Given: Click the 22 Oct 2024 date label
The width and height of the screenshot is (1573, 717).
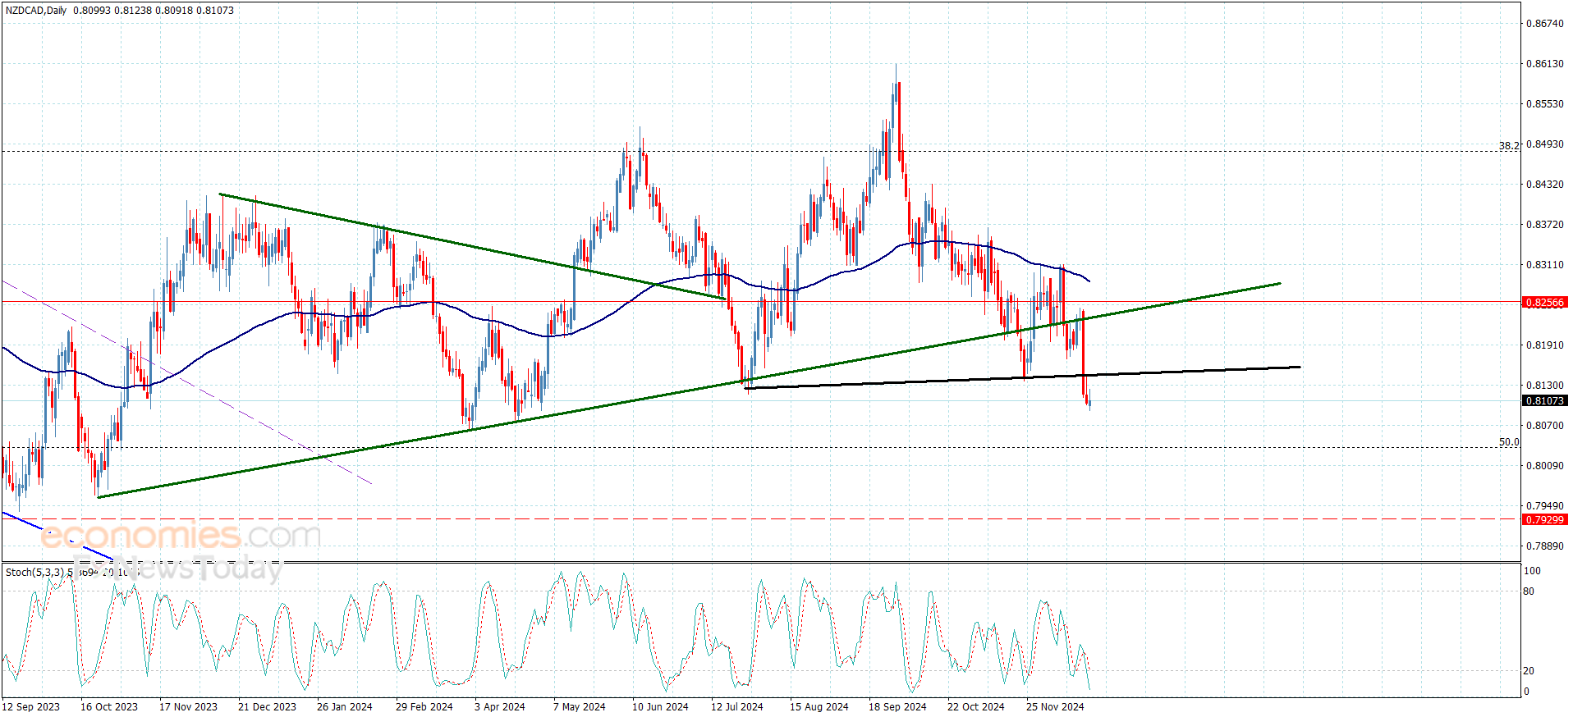Looking at the screenshot, I should tap(975, 706).
